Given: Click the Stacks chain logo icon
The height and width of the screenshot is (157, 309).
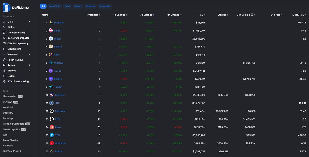Looking at the screenshot, I should [x=50, y=79].
